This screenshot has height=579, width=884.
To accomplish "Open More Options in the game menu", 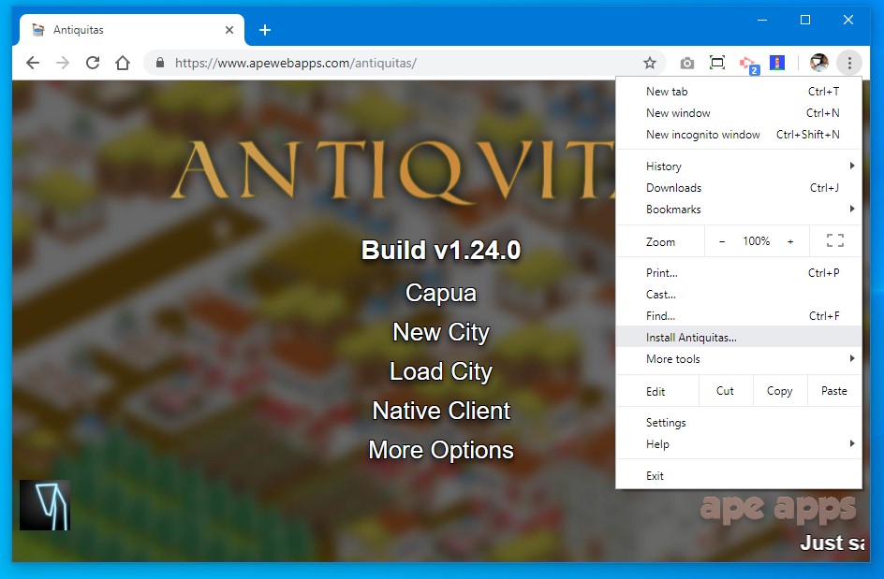I will (x=441, y=450).
